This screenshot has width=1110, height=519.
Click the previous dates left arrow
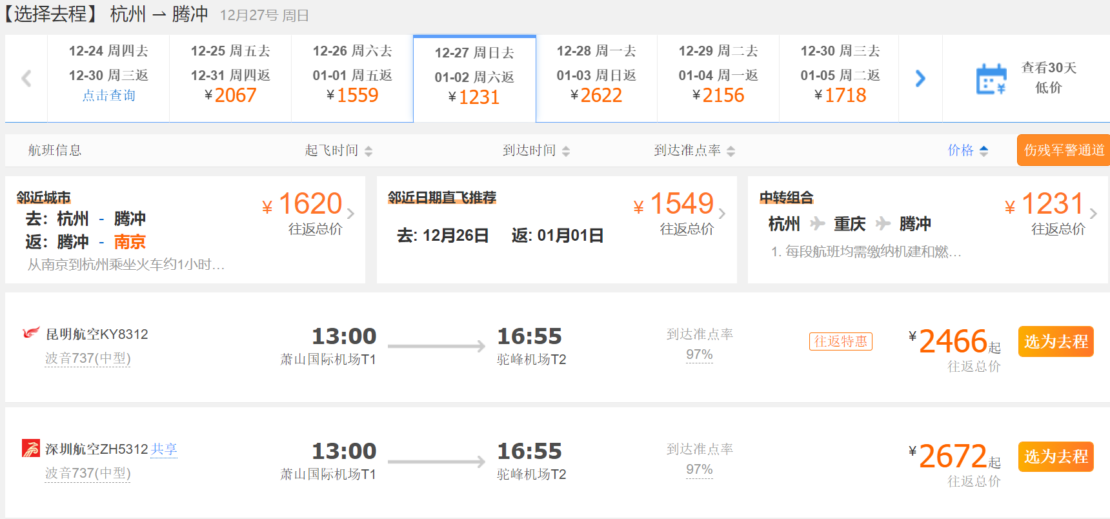(26, 79)
